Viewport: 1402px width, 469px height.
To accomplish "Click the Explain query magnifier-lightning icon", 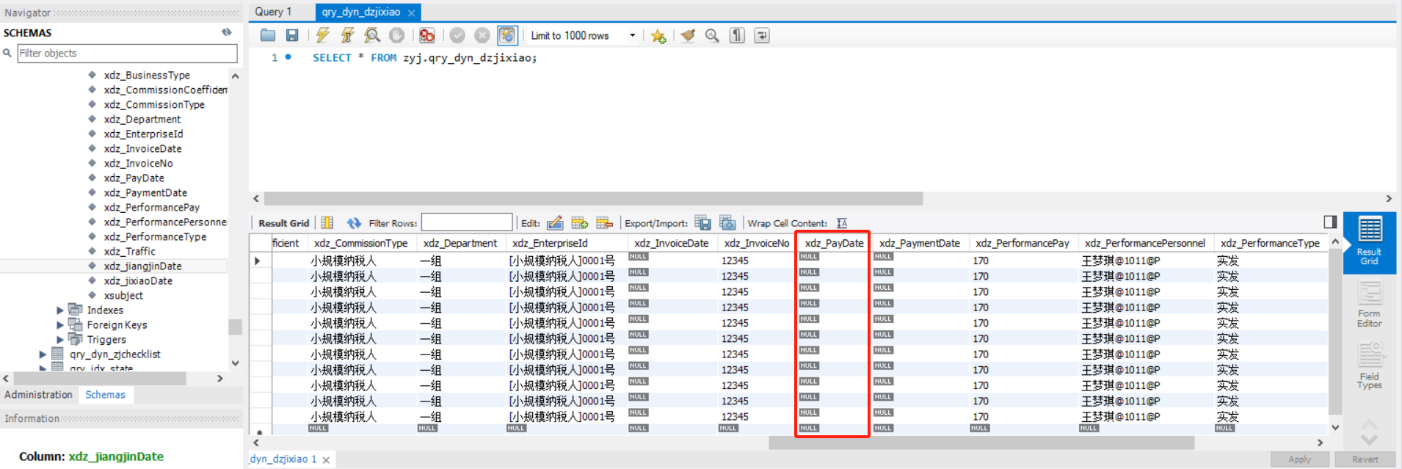I will point(372,35).
